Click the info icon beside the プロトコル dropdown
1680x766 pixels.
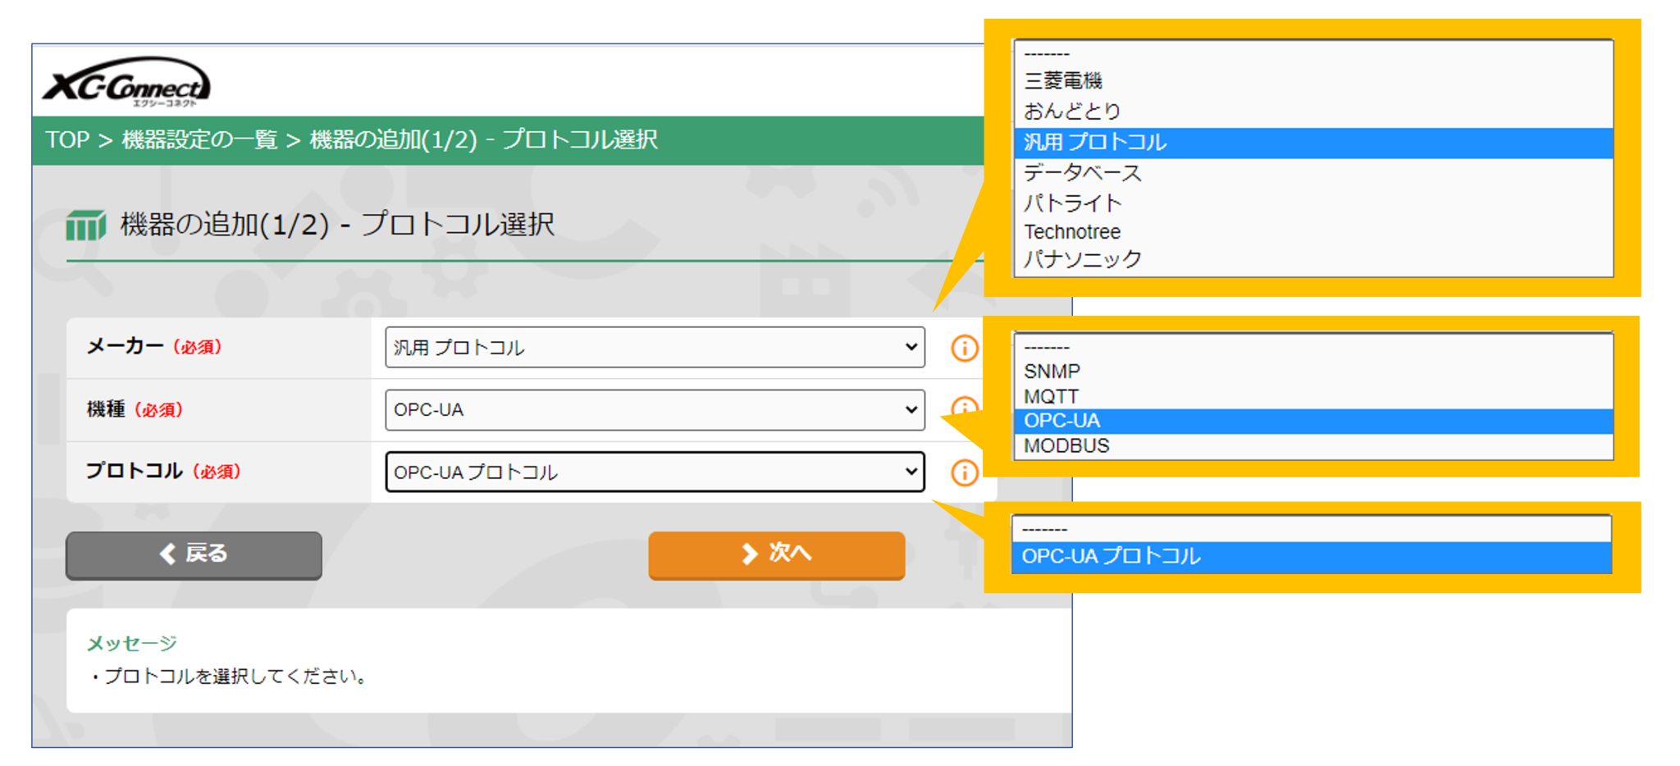coord(965,472)
